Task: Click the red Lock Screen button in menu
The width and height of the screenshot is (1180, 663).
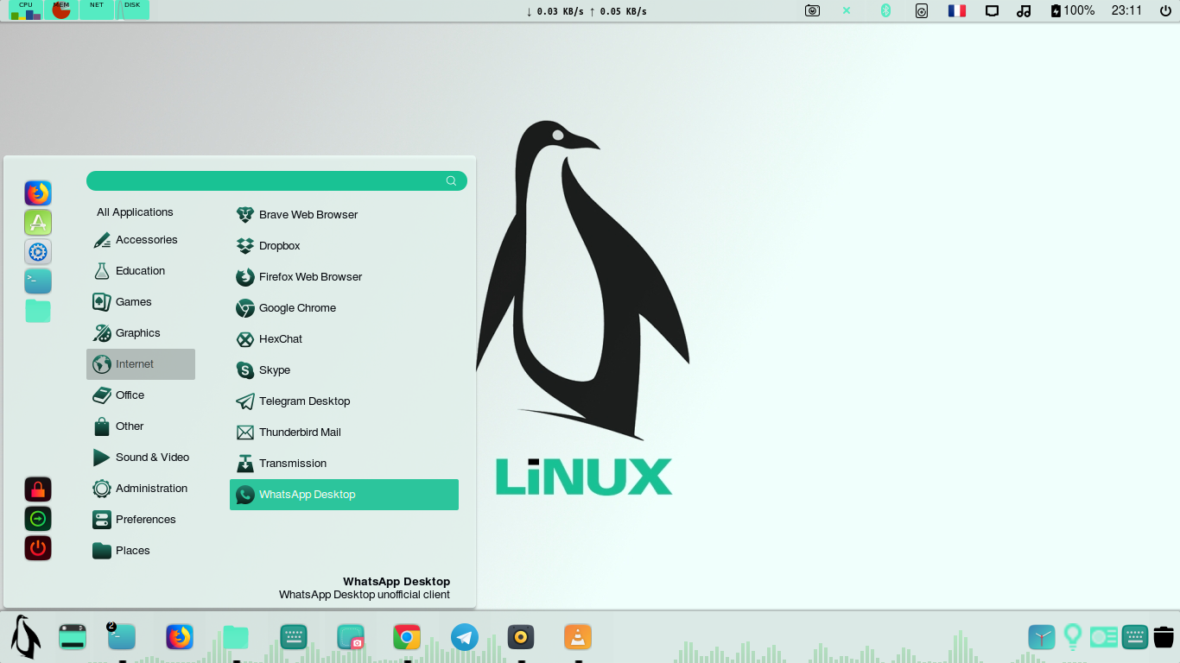Action: pos(38,489)
